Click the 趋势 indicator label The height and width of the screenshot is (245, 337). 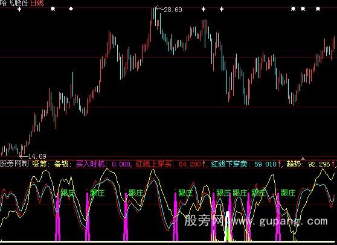click(x=294, y=164)
